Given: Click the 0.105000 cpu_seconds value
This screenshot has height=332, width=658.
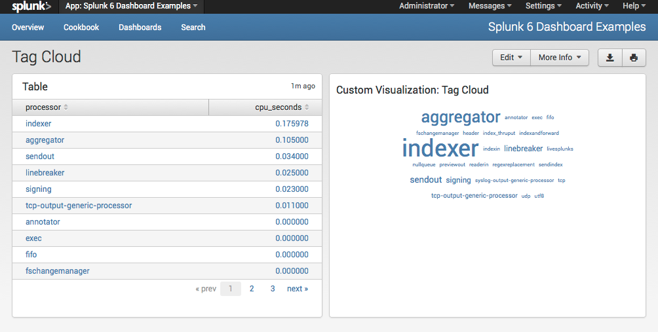Looking at the screenshot, I should (x=292, y=140).
